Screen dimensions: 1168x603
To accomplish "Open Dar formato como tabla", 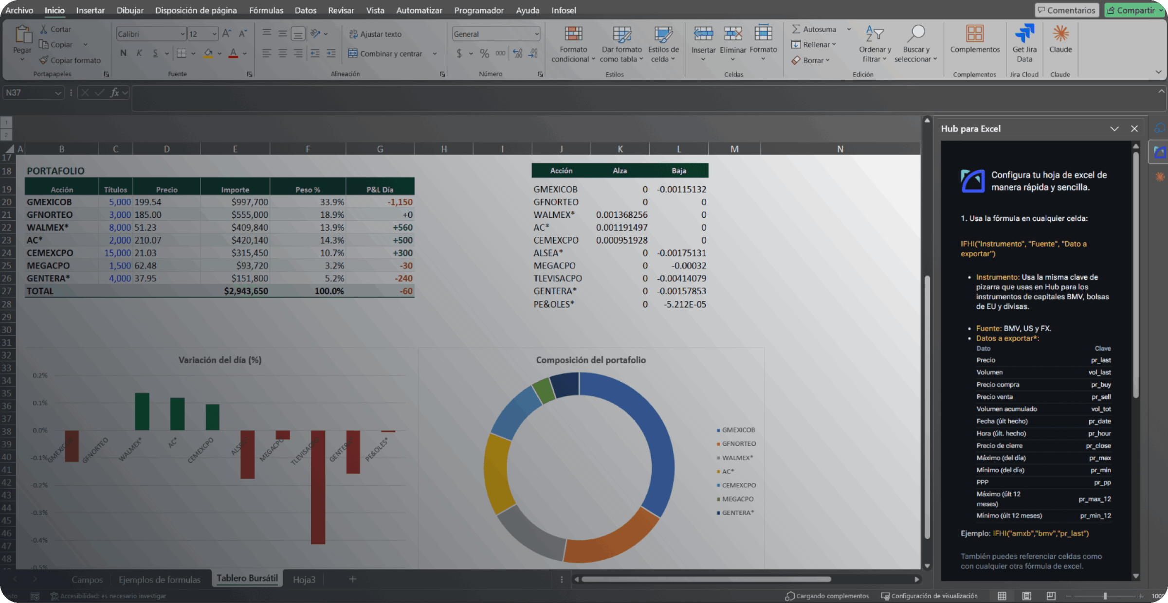I will (621, 44).
